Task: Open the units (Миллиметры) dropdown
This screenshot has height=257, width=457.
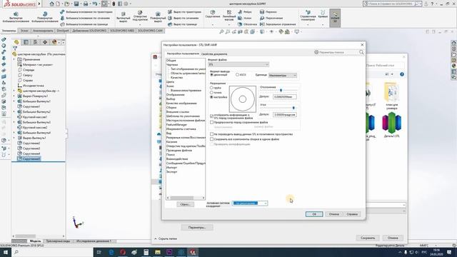Action: (283, 76)
